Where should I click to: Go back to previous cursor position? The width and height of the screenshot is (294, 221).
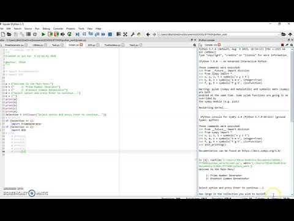(x=148, y=34)
